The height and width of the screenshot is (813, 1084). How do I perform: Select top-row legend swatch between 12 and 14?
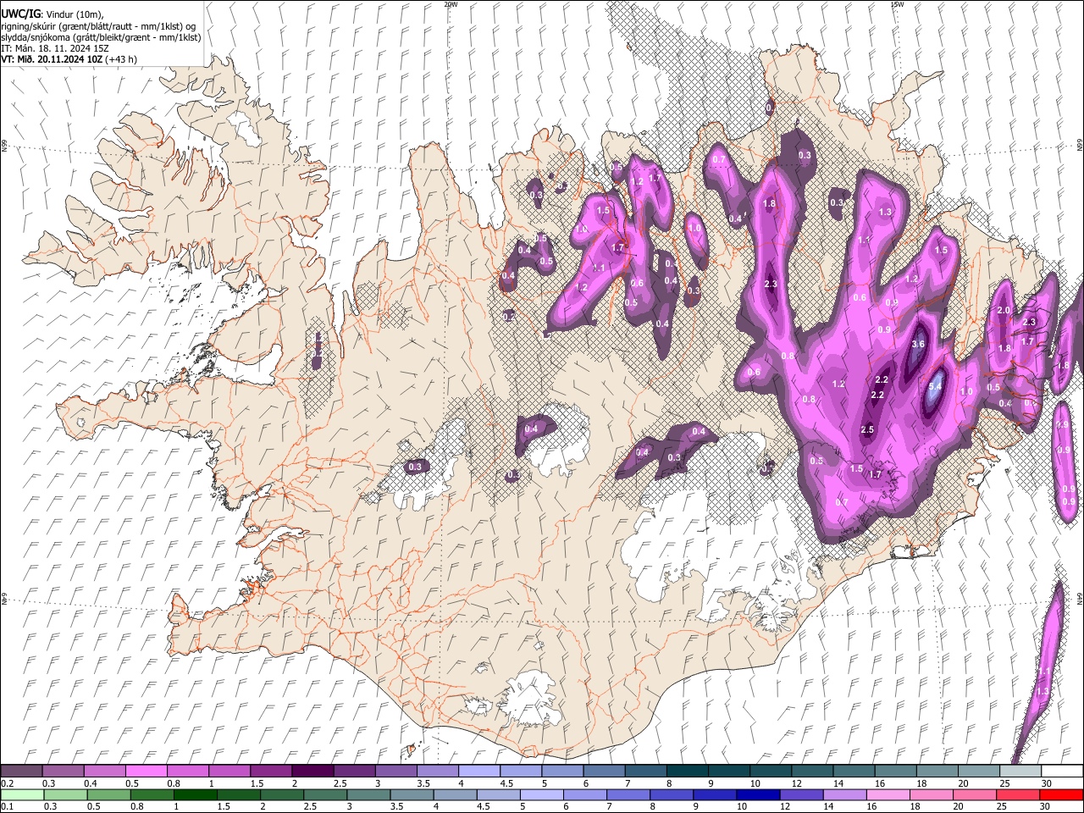pos(811,771)
